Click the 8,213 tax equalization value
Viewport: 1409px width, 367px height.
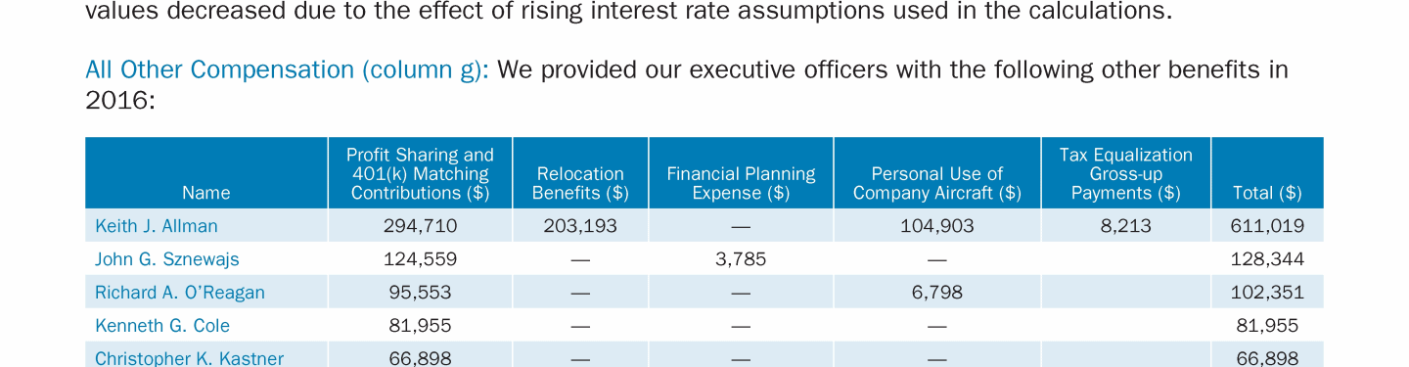coord(1126,226)
